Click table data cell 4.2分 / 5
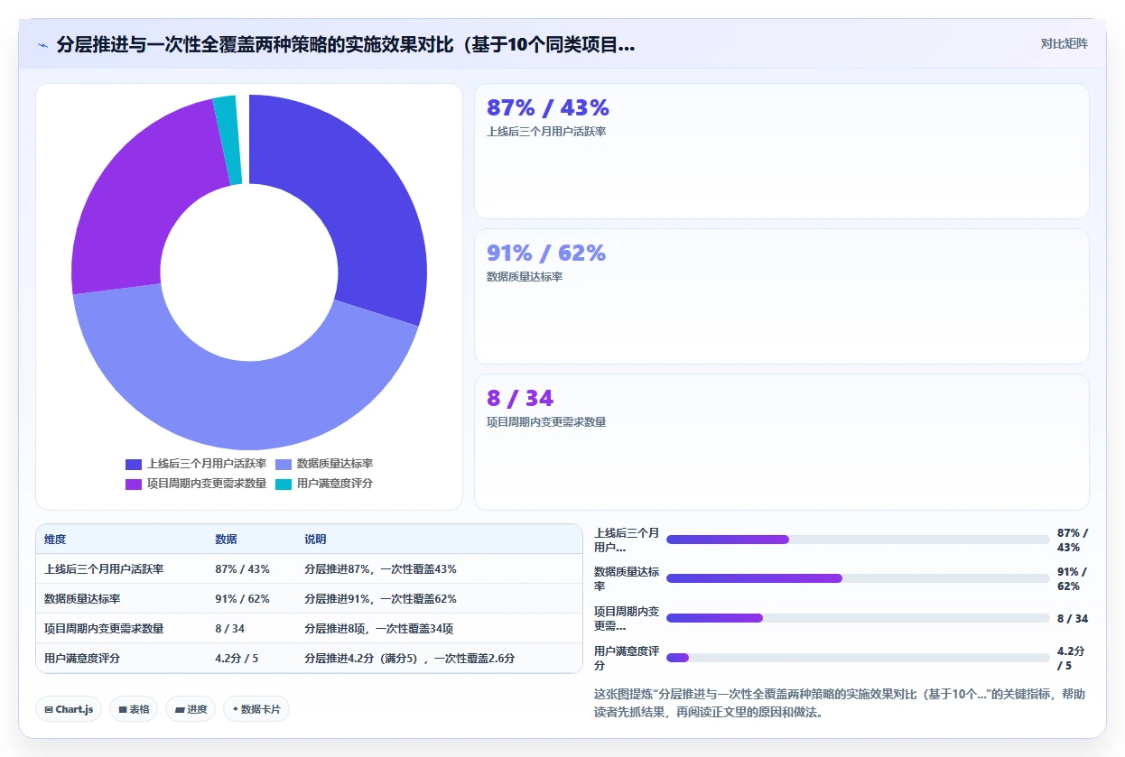 click(x=237, y=659)
